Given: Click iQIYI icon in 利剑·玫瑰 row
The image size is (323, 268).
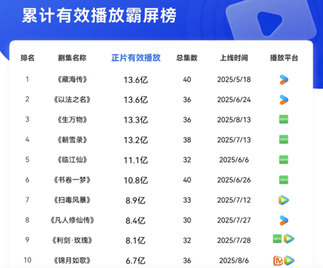Looking at the screenshot, I should pos(278,239).
